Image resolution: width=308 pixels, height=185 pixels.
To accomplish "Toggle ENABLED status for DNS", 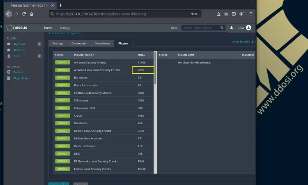I will [x=62, y=153].
